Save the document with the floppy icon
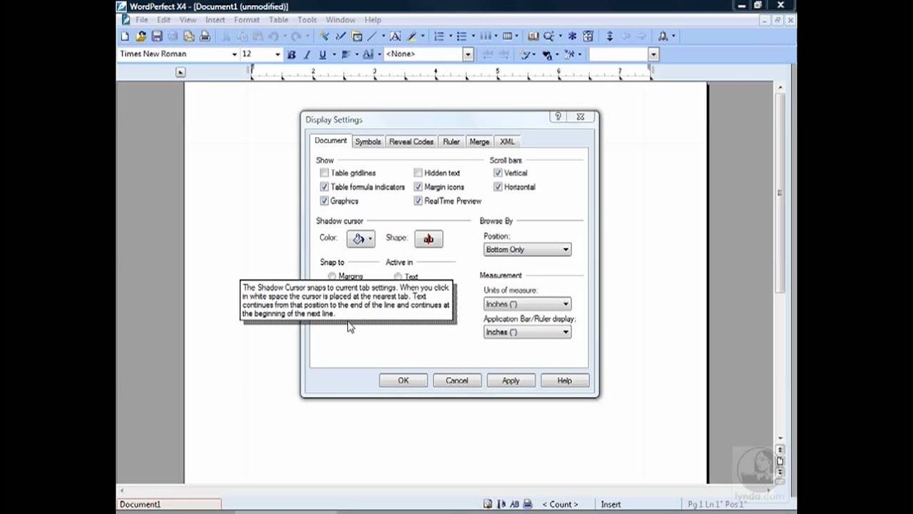Viewport: 913px width, 514px height. (x=157, y=36)
